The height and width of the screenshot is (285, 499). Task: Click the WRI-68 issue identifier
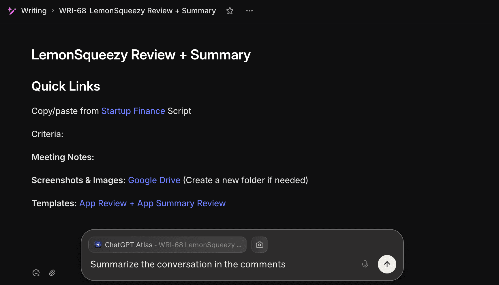(72, 11)
